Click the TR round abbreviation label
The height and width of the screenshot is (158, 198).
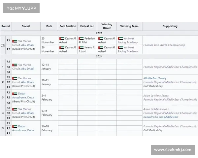pos(3,45)
